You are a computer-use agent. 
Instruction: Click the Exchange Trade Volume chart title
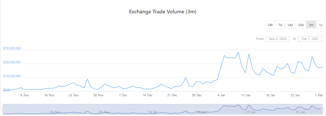[x=163, y=12]
